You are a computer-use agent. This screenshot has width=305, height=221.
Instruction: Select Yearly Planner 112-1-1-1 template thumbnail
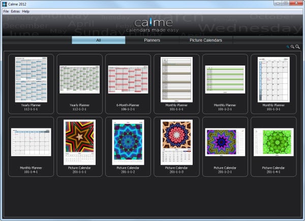(31, 79)
